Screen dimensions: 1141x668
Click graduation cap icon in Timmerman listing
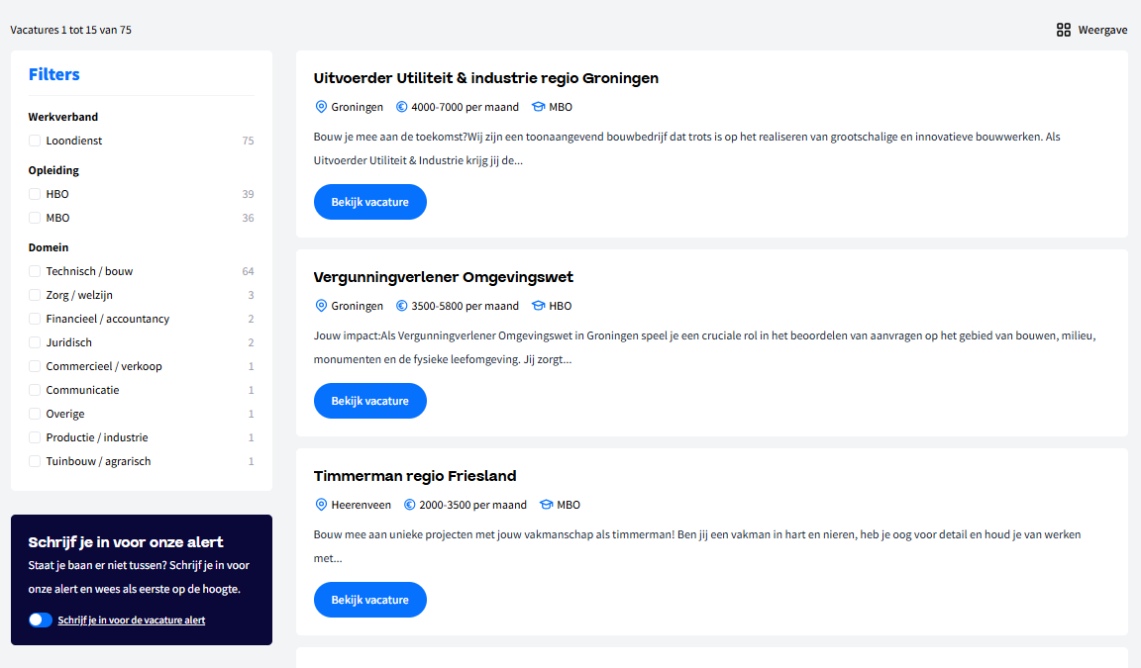pyautogui.click(x=546, y=505)
